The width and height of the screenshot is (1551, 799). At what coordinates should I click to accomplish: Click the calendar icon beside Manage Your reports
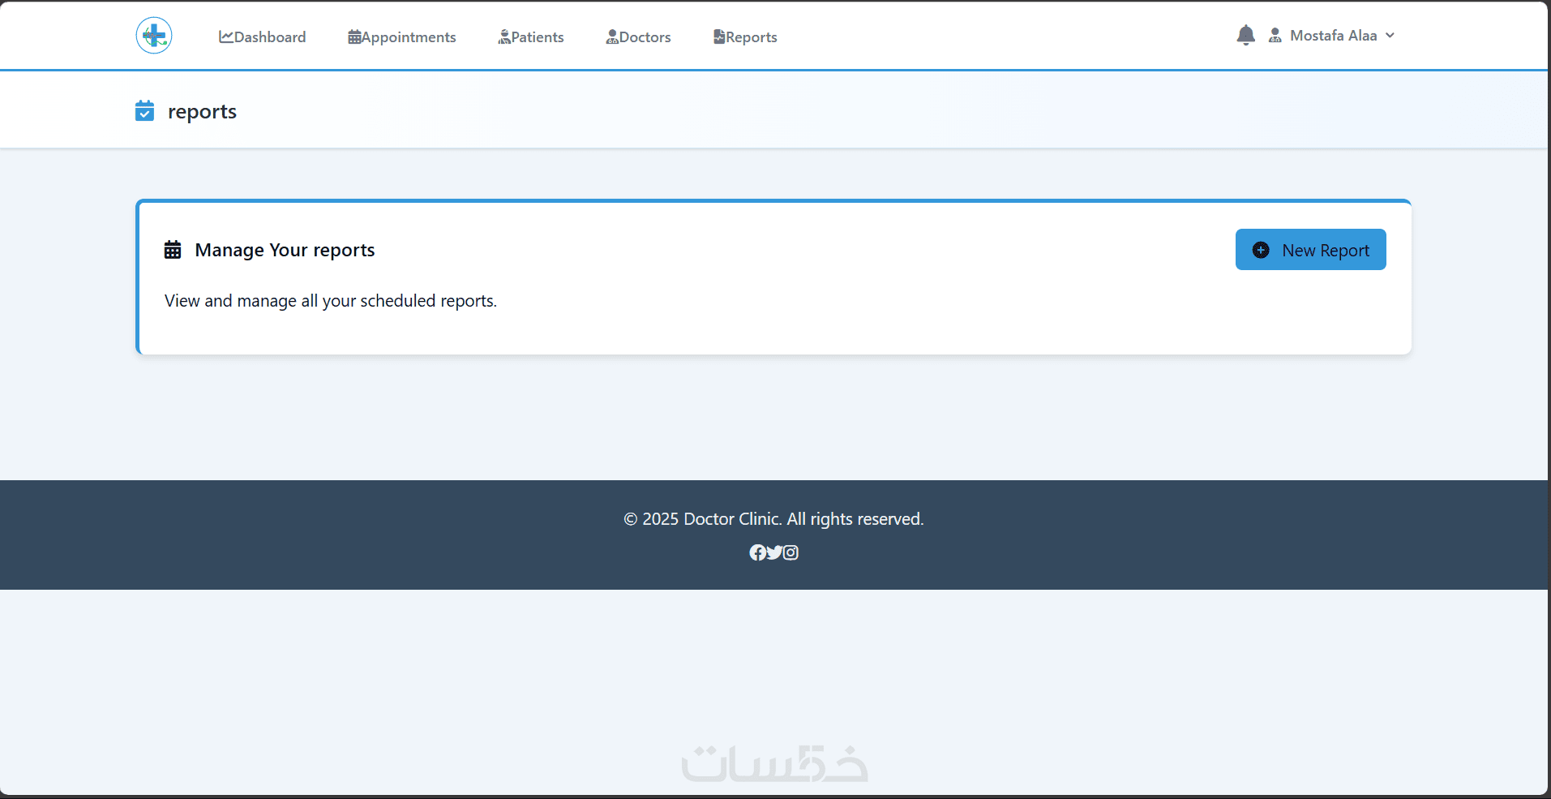173,250
